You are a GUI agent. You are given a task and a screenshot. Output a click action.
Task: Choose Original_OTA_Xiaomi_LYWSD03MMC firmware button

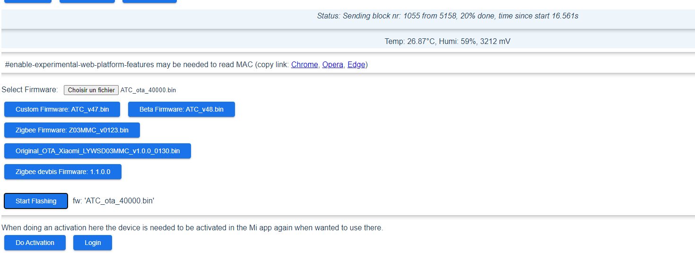(97, 151)
